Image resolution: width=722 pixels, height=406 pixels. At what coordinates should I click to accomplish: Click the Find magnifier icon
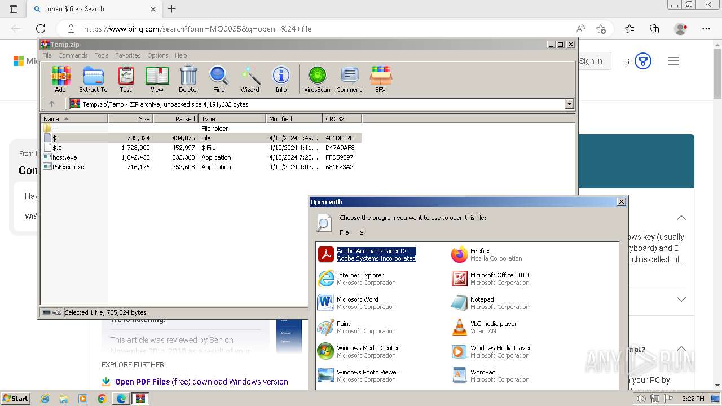[219, 79]
